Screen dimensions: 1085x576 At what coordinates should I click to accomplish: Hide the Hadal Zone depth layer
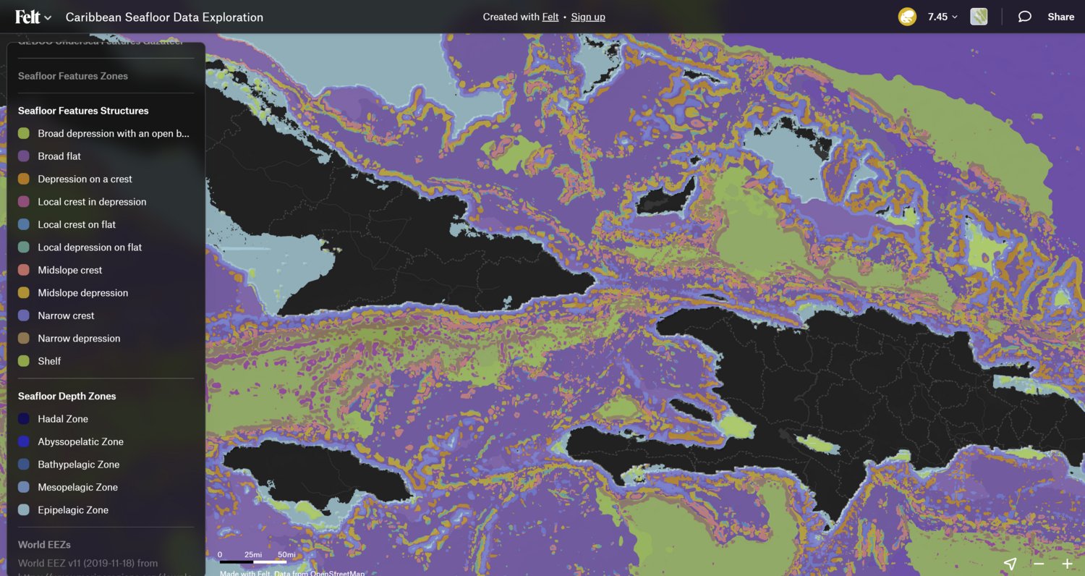click(24, 418)
